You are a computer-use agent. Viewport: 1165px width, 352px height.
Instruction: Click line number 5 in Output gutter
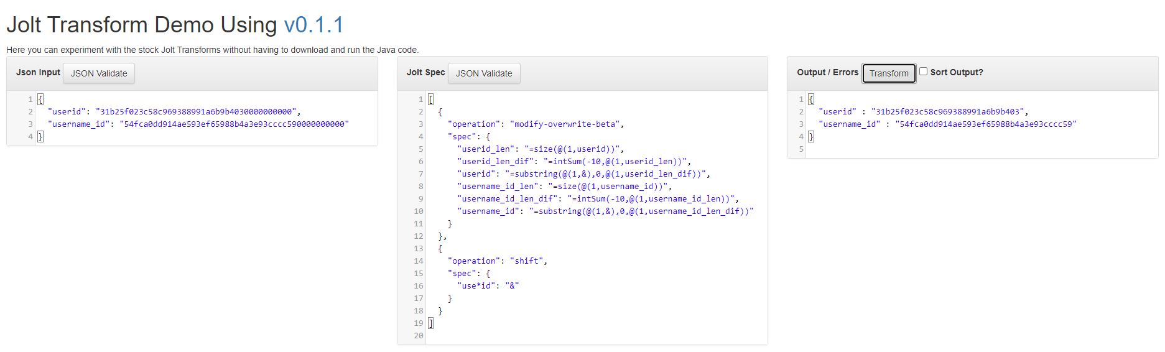coord(801,149)
